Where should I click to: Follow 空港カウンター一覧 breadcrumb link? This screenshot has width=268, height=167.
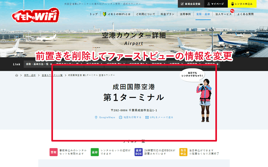52,75
